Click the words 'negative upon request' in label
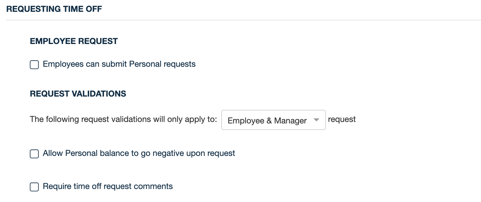 194,153
